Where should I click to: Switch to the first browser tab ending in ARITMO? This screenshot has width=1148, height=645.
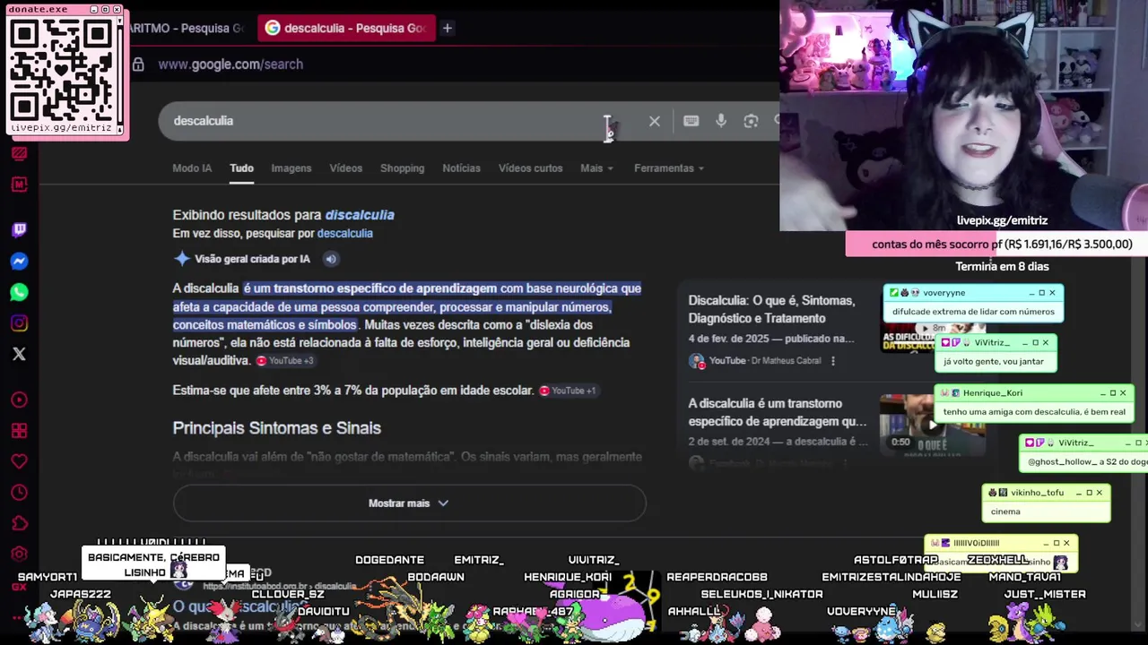click(186, 28)
